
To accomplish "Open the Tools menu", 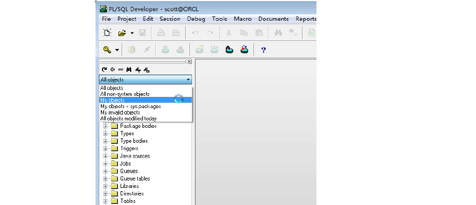I will 219,19.
